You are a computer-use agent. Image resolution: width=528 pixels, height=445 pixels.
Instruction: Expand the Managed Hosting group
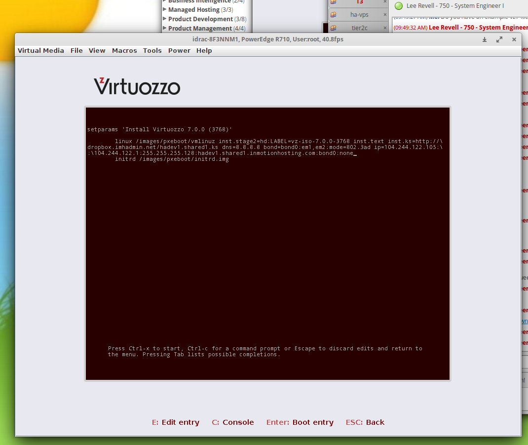(165, 9)
